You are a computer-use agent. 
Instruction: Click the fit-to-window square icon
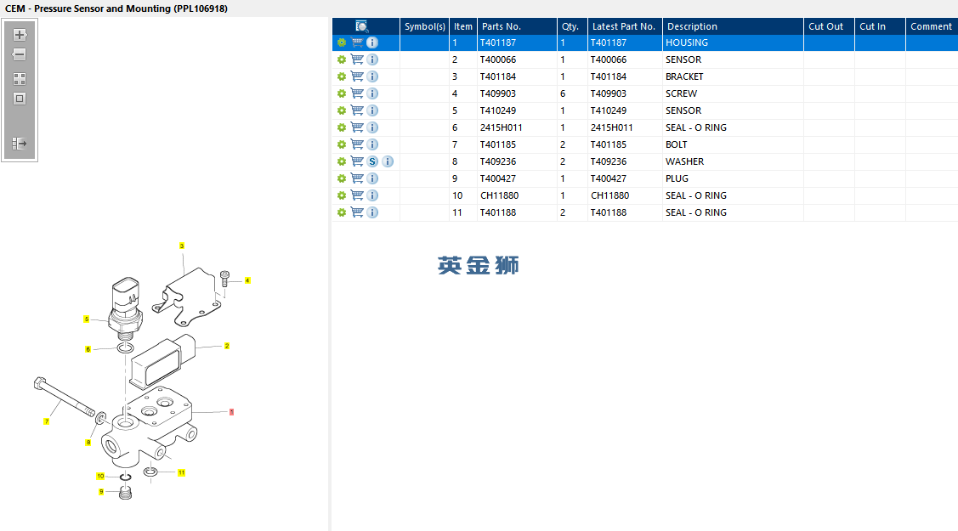[x=20, y=99]
